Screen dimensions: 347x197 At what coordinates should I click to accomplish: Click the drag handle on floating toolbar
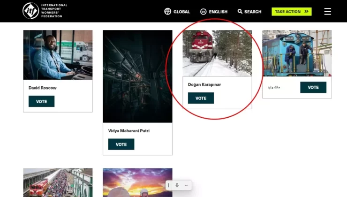click(169, 185)
